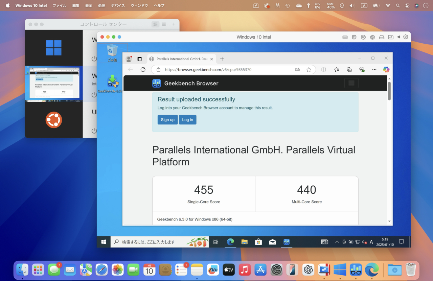Open Wi-Fi status in macOS menu bar
Screen dimensions: 433x281
[x=388, y=5]
